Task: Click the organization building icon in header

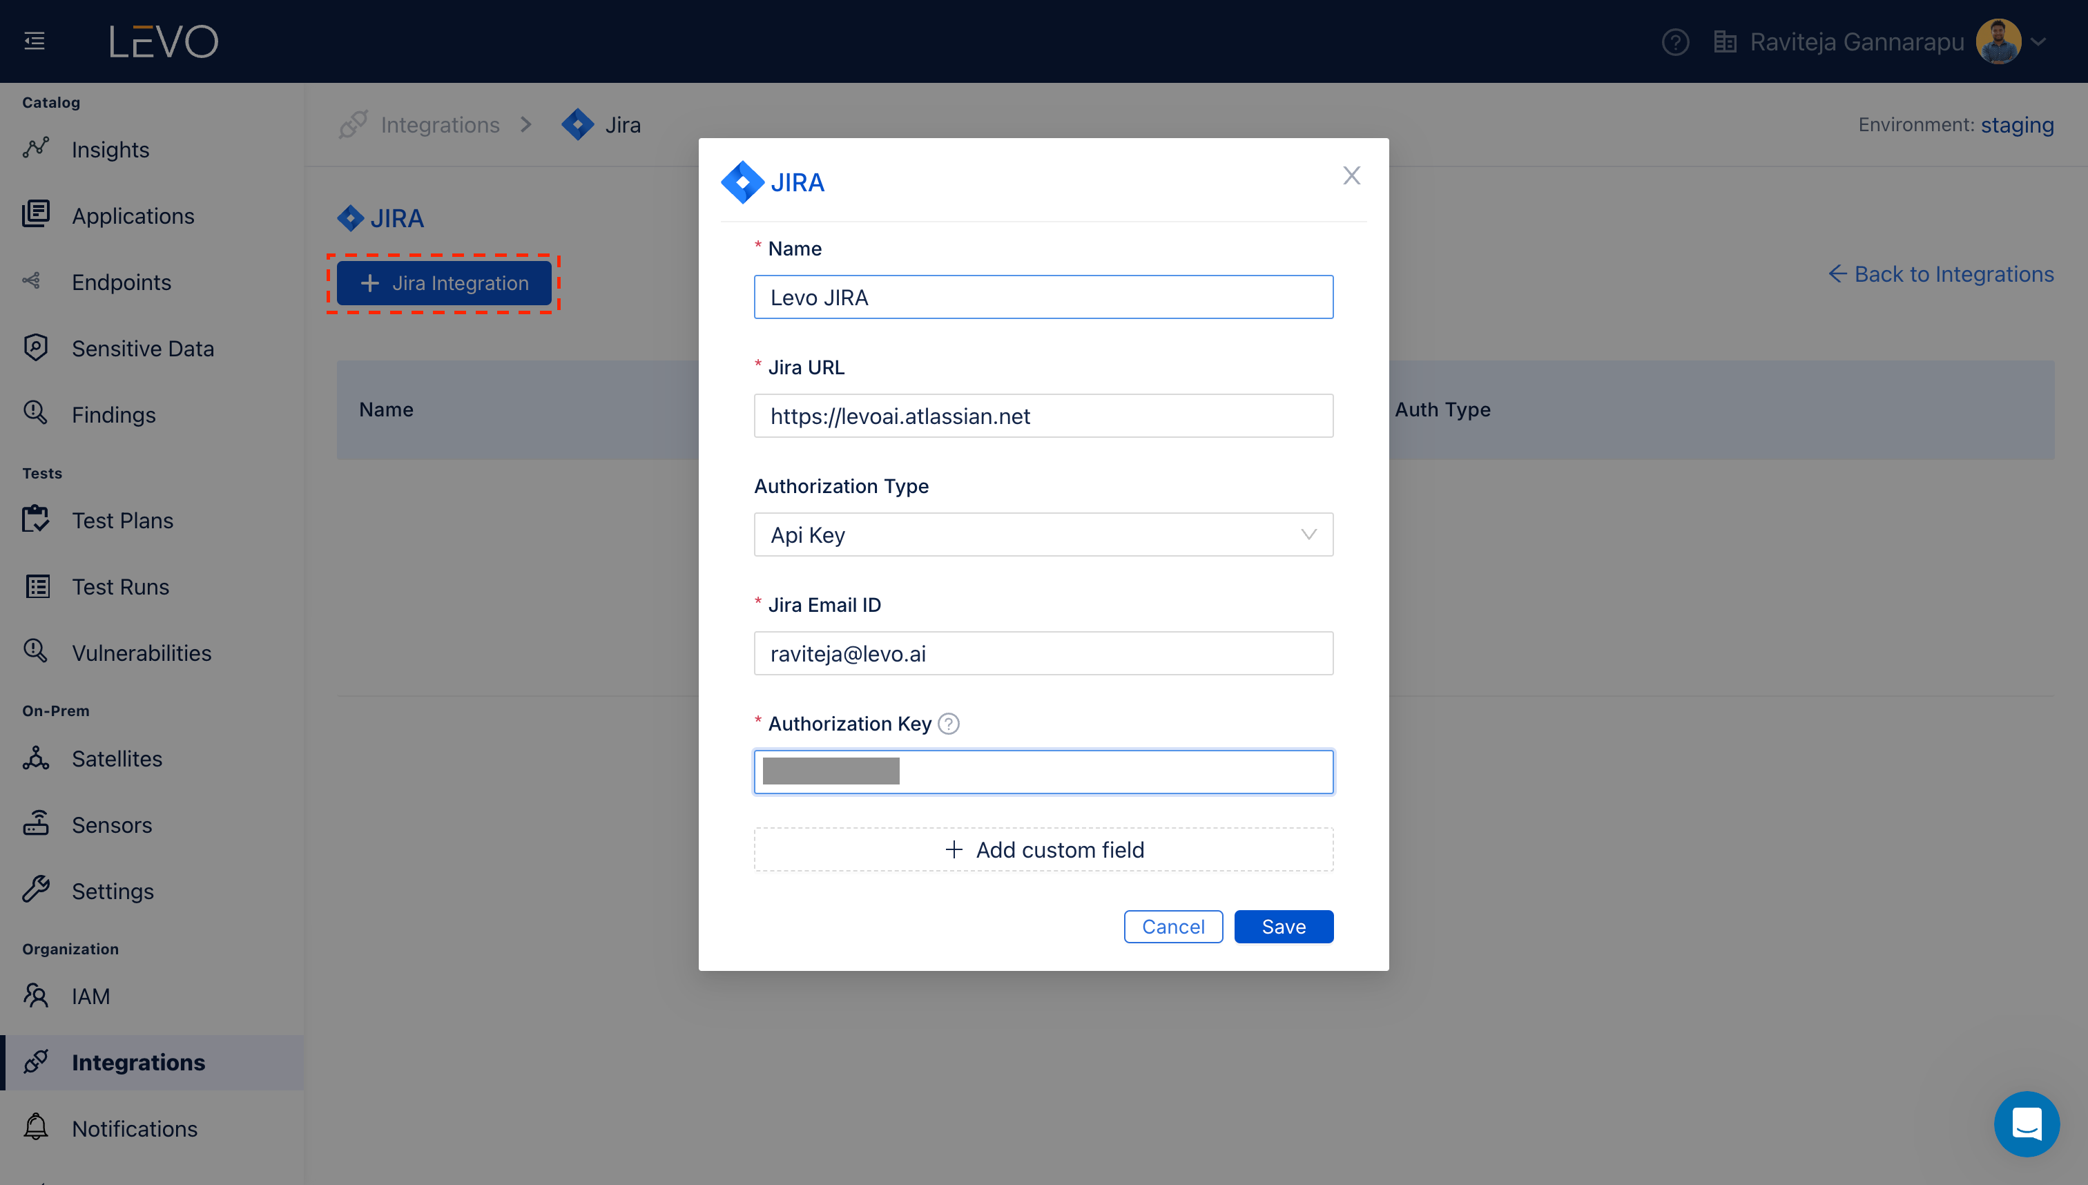Action: pyautogui.click(x=1724, y=41)
